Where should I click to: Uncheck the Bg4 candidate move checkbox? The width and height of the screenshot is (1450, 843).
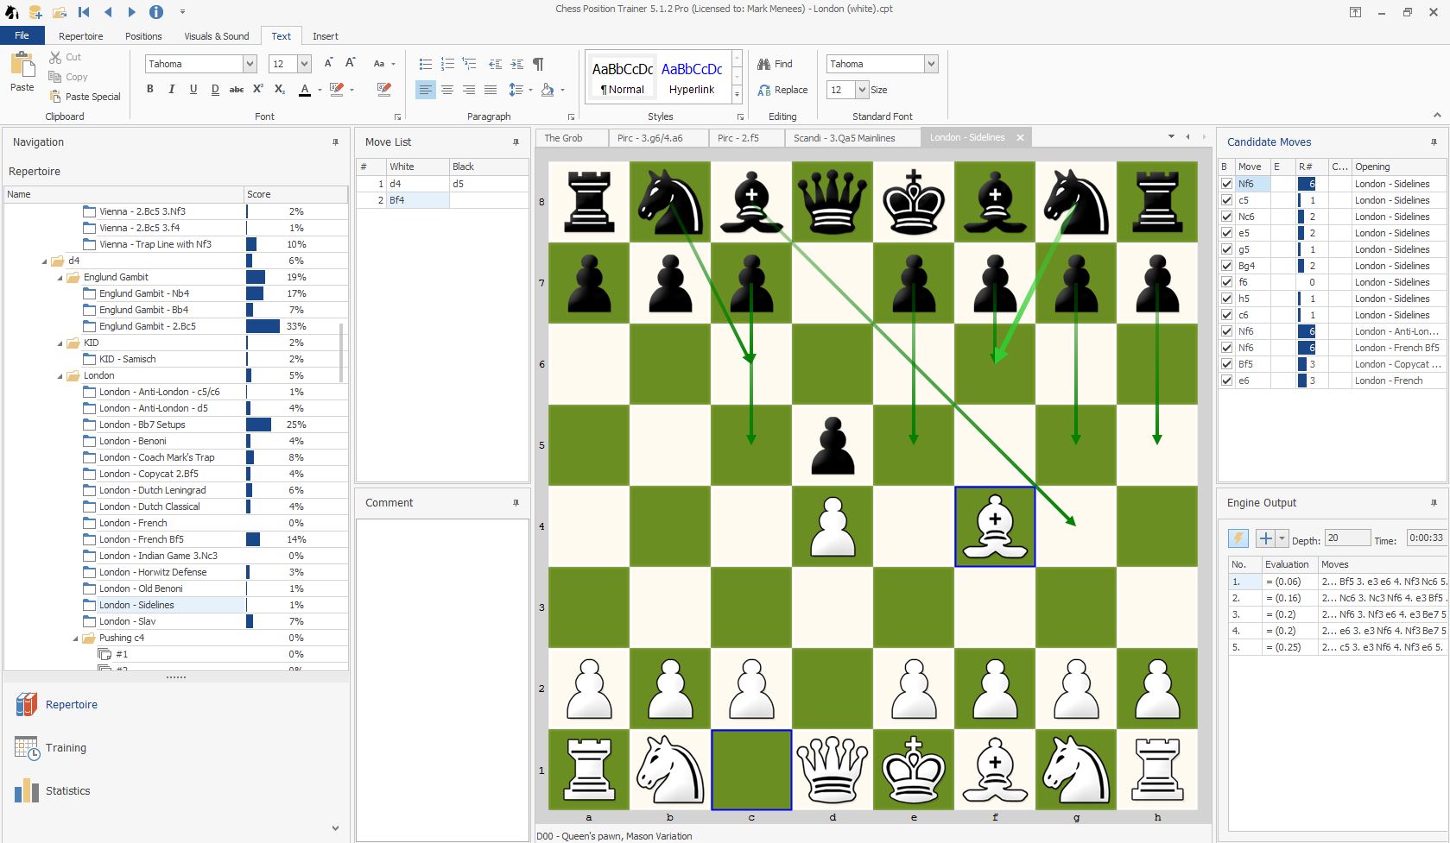click(1226, 266)
